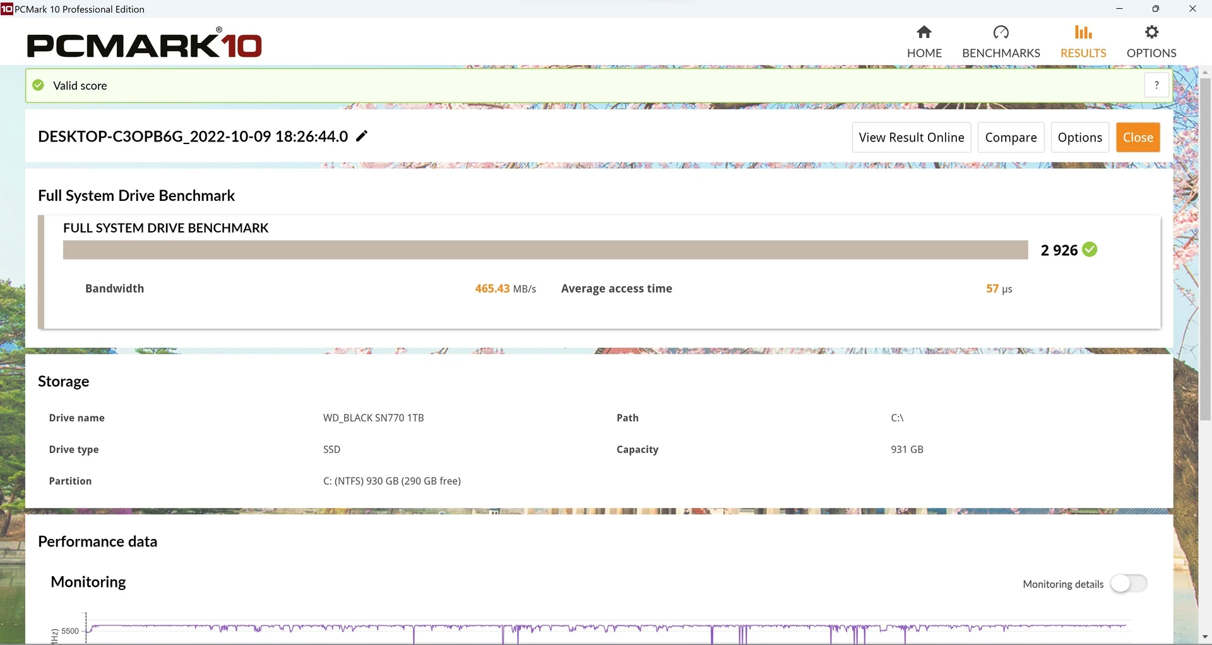The height and width of the screenshot is (645, 1212).
Task: Click the vertical scrollbar thumb
Action: [x=1205, y=249]
